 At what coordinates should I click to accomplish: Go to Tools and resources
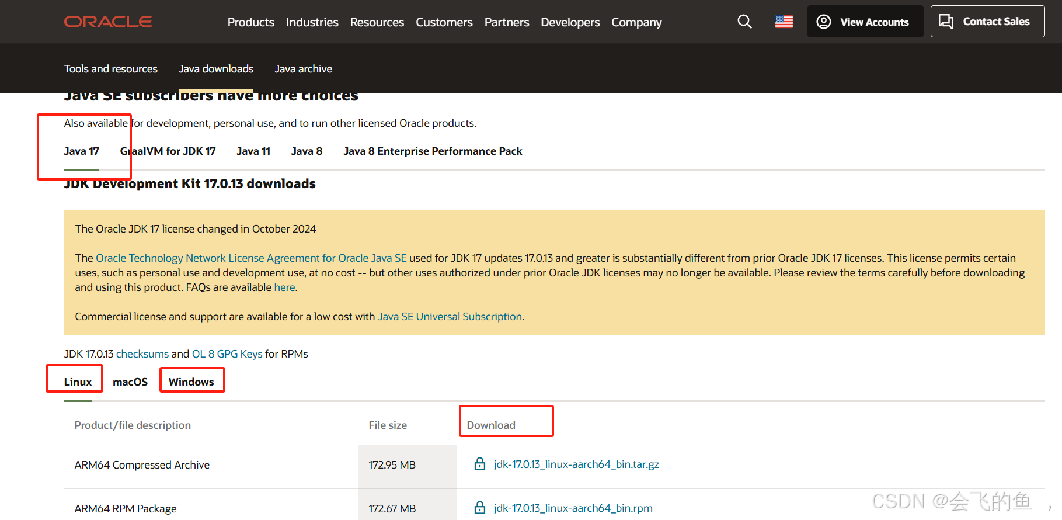coord(111,69)
